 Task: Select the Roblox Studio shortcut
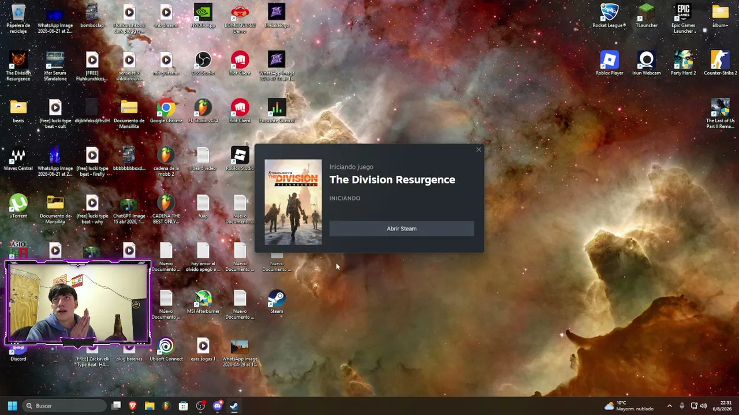[240, 159]
